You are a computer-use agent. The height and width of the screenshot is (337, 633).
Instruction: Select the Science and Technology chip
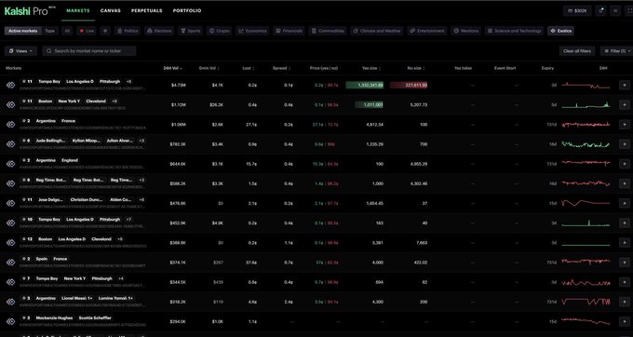coord(514,31)
